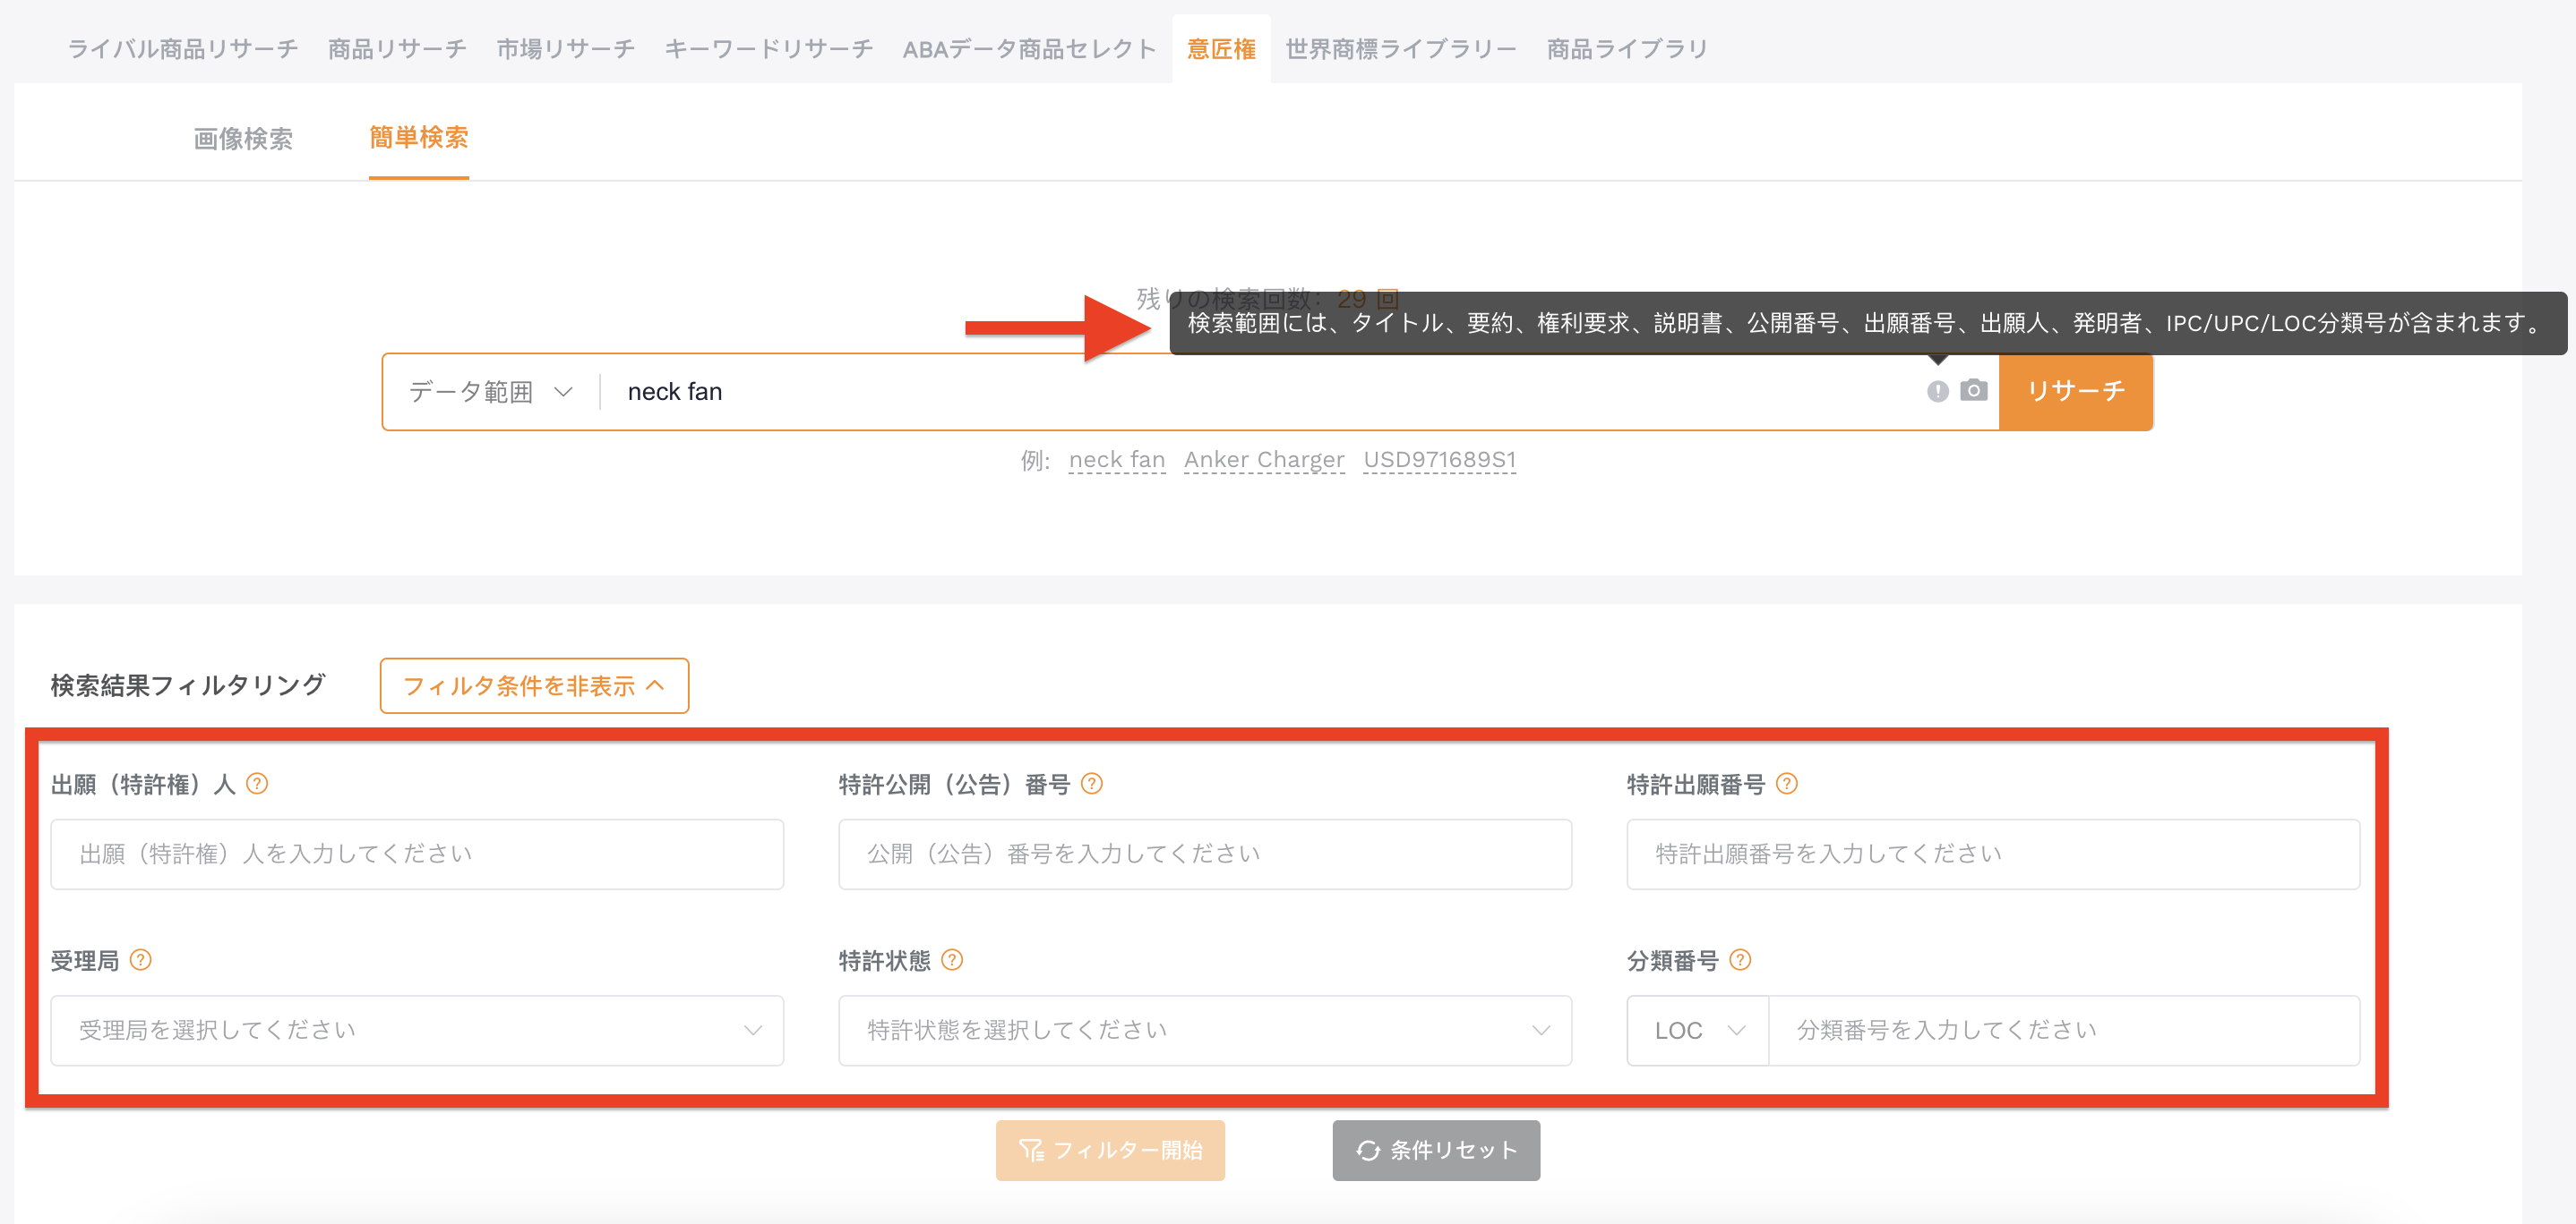The image size is (2576, 1224).
Task: Click the 出願（特許権）人 input field
Action: (x=417, y=854)
